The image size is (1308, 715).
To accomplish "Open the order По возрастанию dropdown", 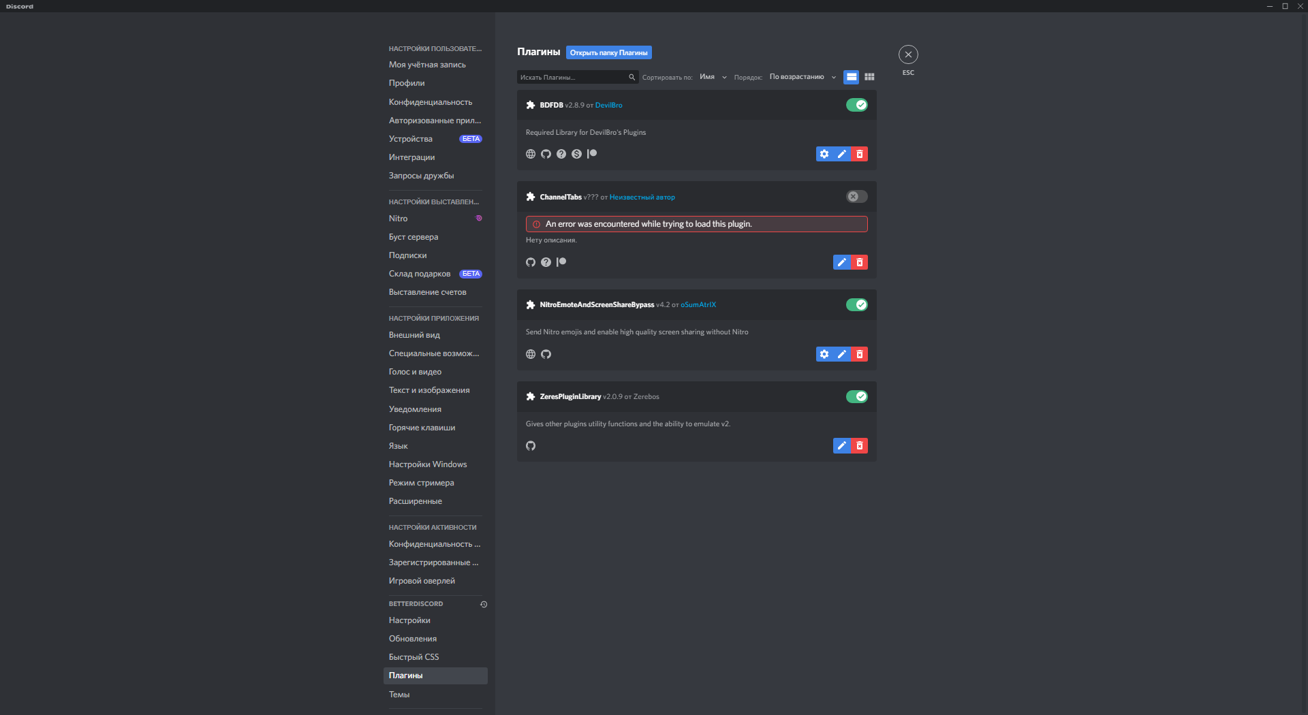I will 803,77.
